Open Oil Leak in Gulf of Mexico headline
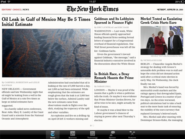Viewport: 185px width, 139px height. point(46,22)
